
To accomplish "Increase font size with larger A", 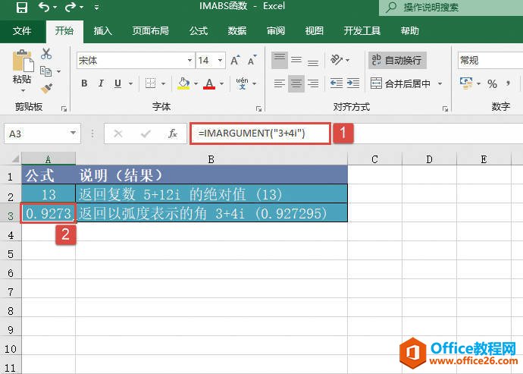I will (236, 60).
